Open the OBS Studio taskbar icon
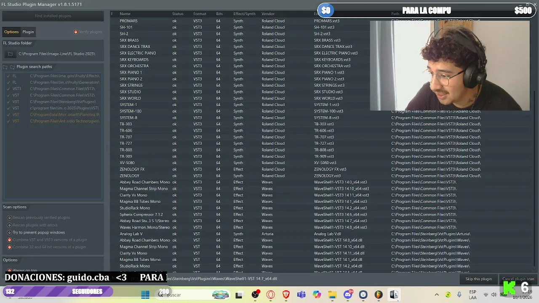Image resolution: width=539 pixels, height=303 pixels. click(255, 295)
